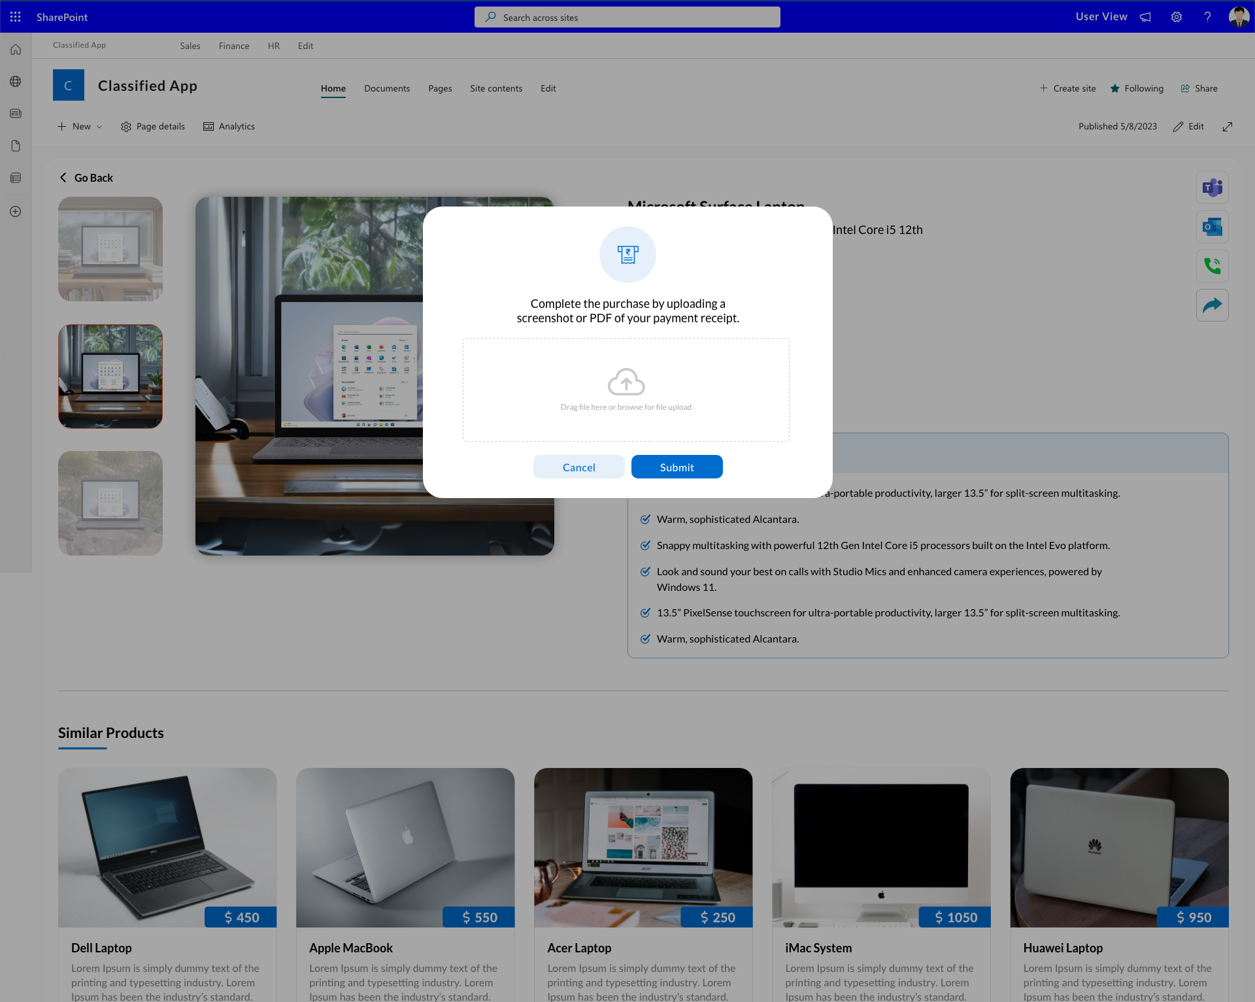Click the Search across sites box

(x=627, y=17)
